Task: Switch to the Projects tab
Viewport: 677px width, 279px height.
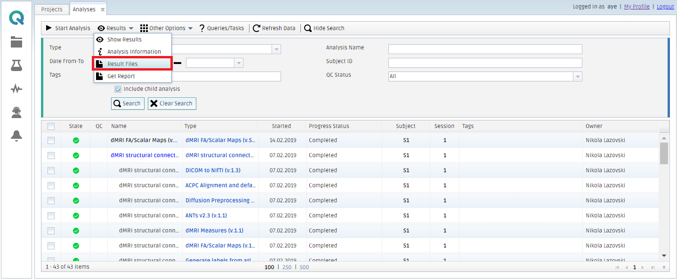Action: click(52, 9)
